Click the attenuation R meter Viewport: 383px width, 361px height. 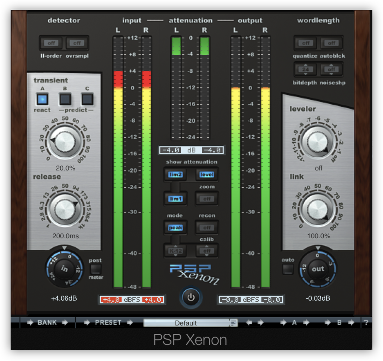tap(205, 88)
